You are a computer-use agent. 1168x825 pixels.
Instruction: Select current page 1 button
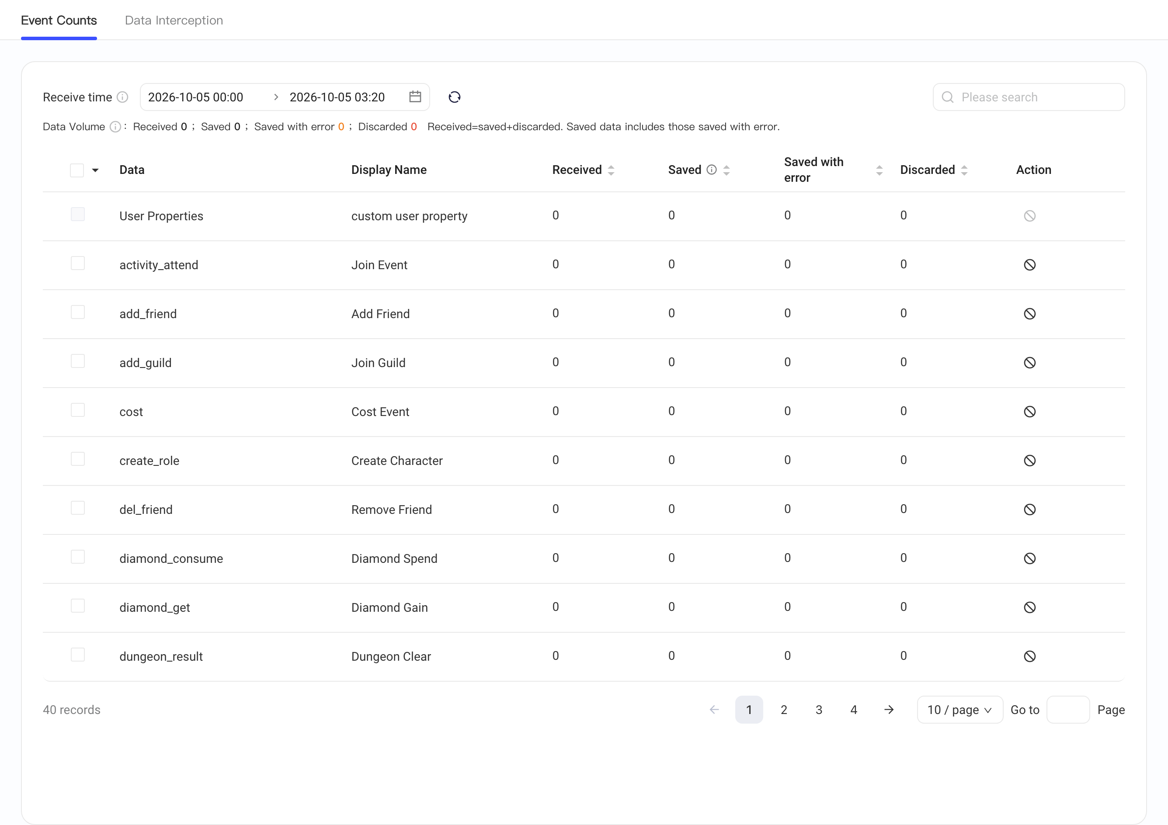(749, 710)
